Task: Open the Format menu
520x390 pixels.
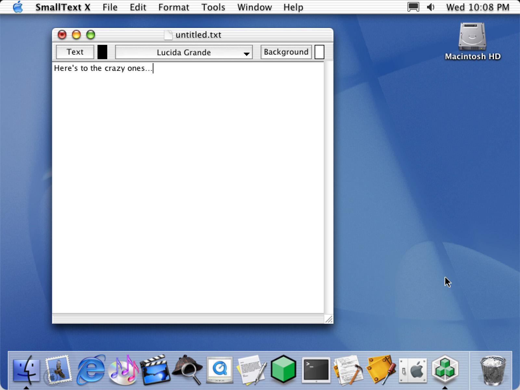Action: [x=174, y=7]
